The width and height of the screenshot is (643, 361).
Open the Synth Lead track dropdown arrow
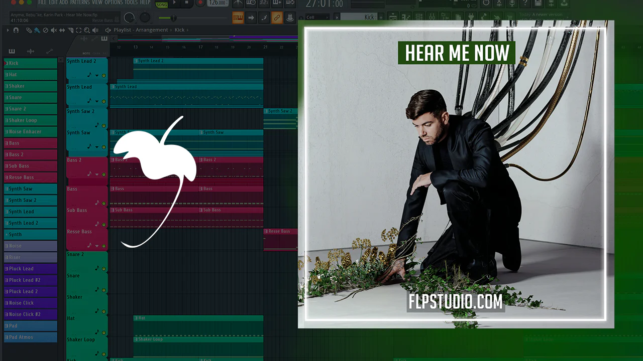click(x=97, y=101)
